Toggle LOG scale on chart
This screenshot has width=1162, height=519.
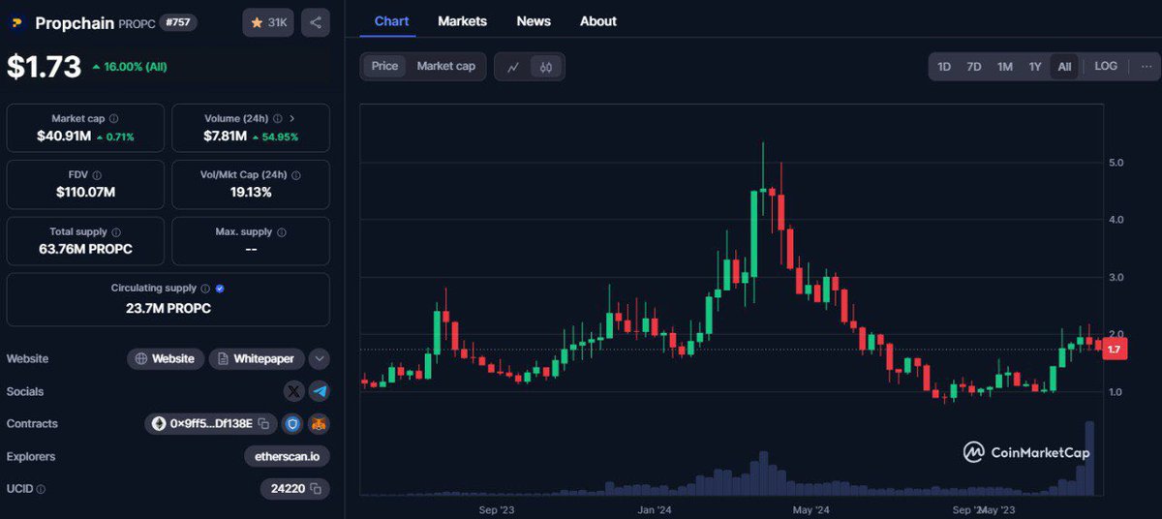tap(1106, 67)
